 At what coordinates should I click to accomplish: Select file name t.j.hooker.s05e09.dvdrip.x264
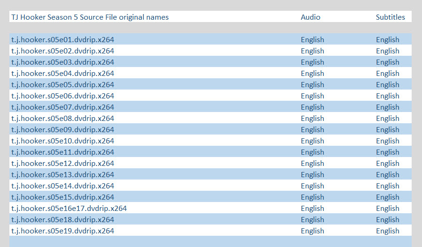(x=63, y=130)
